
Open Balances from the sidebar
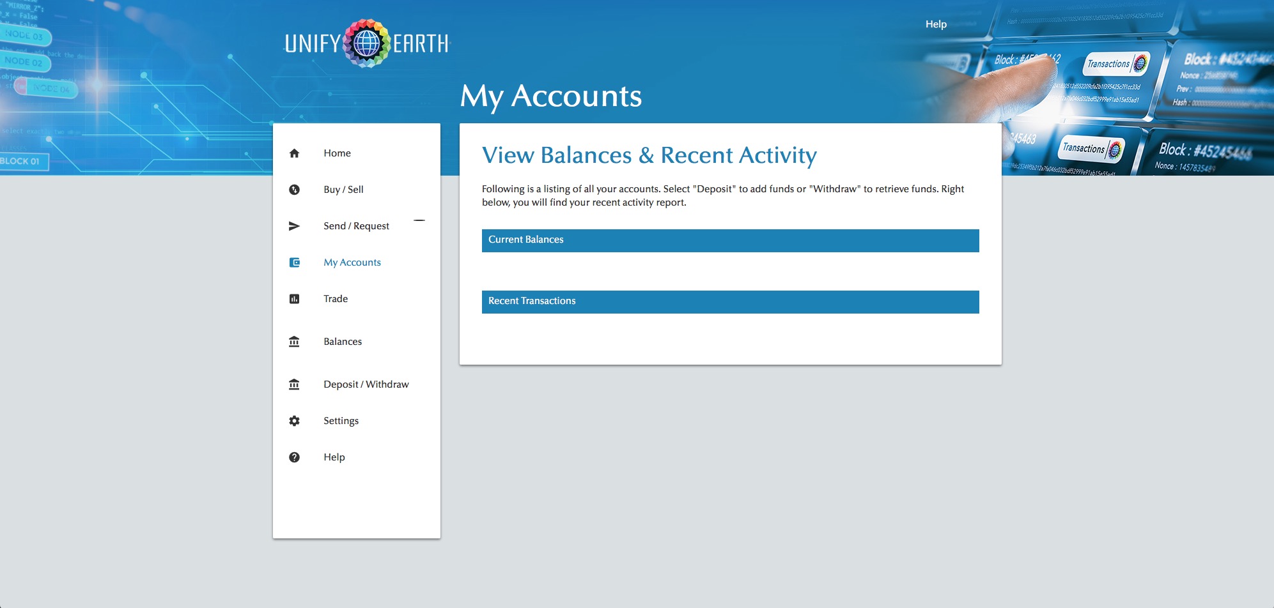[343, 342]
